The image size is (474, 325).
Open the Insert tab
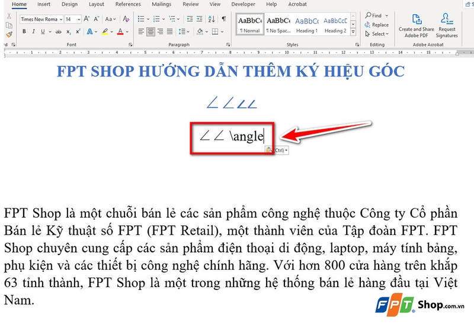44,4
